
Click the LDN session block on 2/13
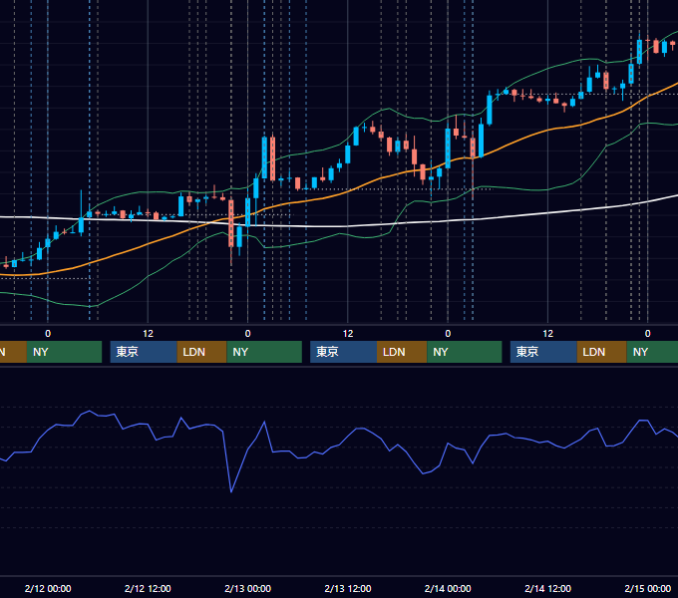402,352
